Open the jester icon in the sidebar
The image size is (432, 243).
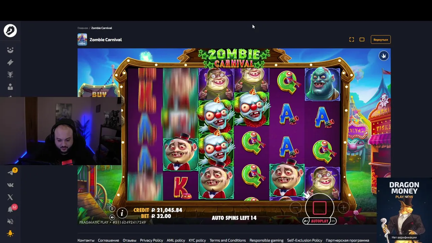[x=10, y=50]
